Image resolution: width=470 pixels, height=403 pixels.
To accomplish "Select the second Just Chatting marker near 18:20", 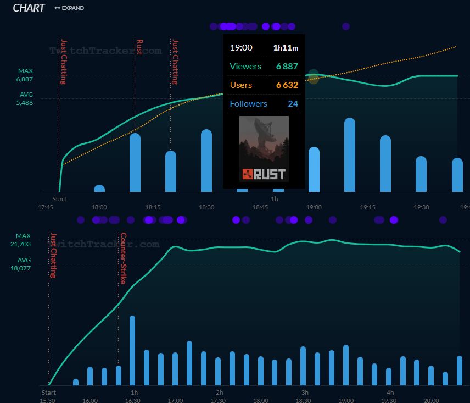I will (x=175, y=62).
